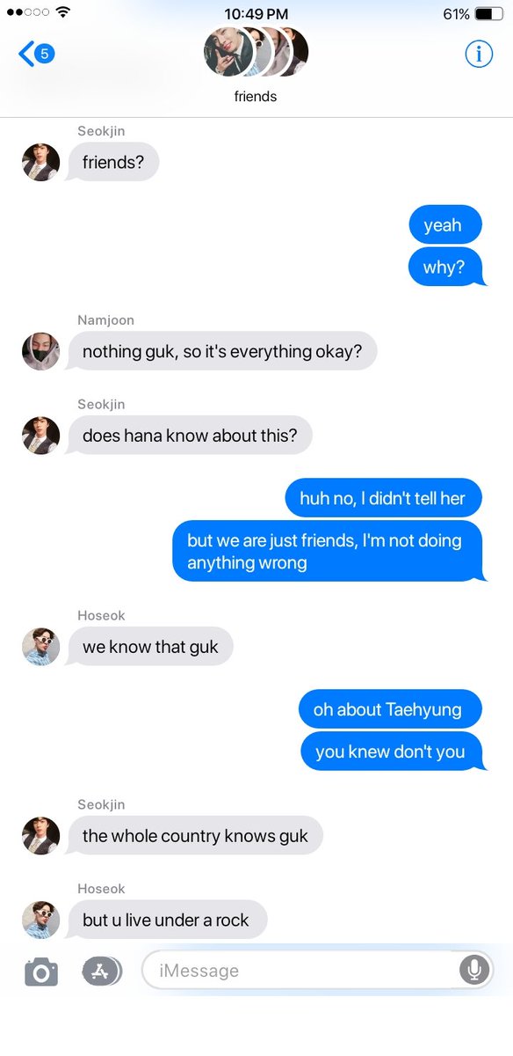The image size is (513, 1056).
Task: Tap 'the whole country knows guk' message
Action: coord(195,835)
